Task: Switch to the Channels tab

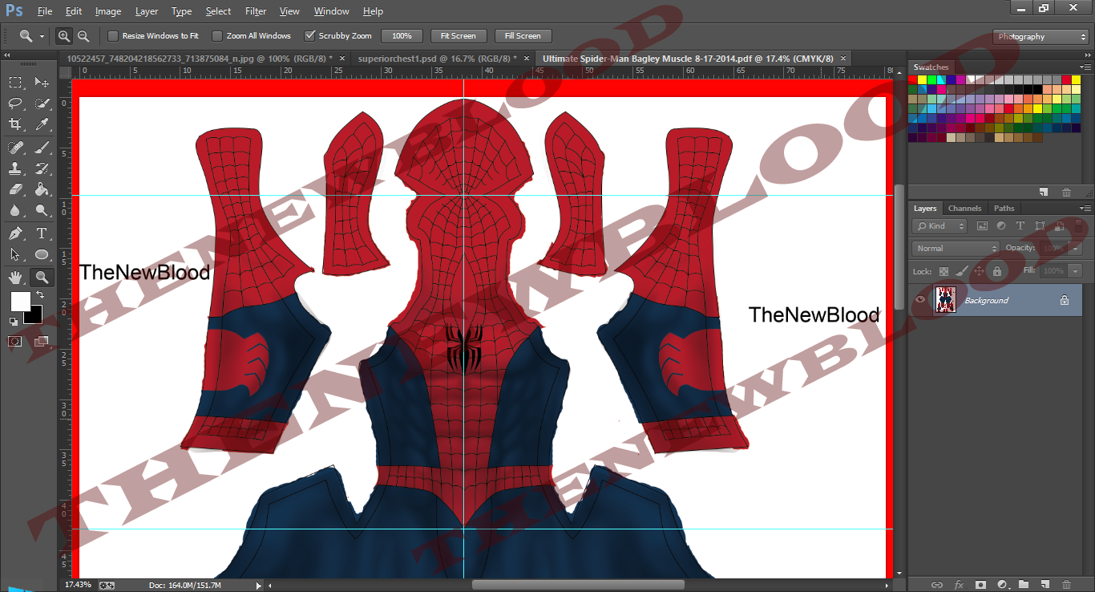Action: tap(965, 209)
